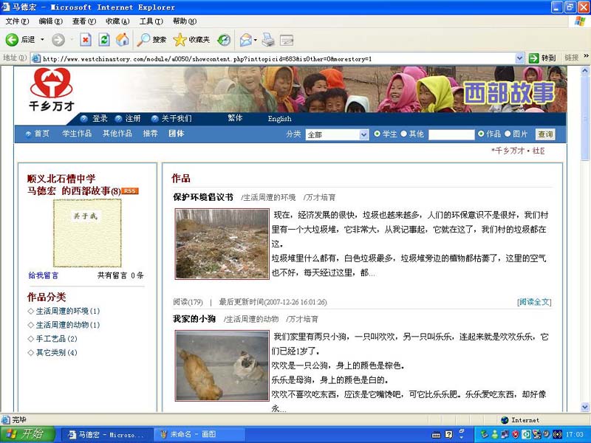This screenshot has width=591, height=443.
Task: Click the 登录 login link
Action: coord(100,119)
